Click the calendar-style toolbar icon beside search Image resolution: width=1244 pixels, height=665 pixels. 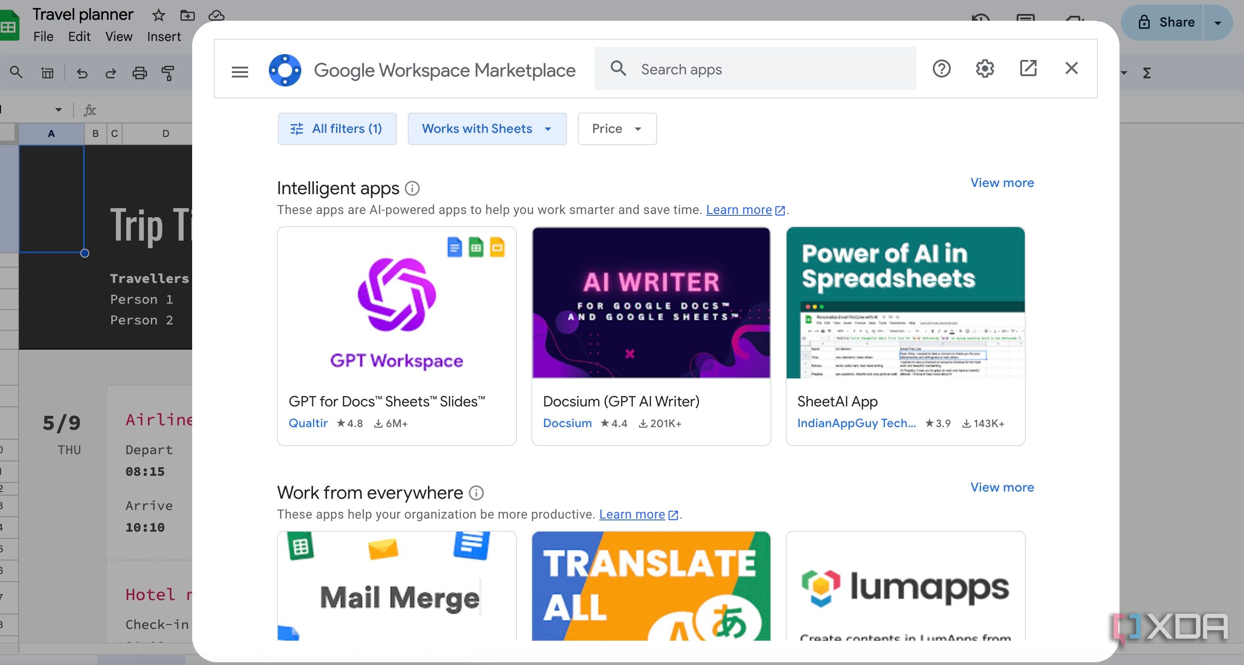[x=47, y=73]
